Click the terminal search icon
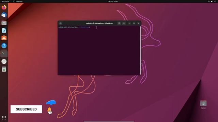The height and width of the screenshot is (122, 218). click(x=119, y=23)
